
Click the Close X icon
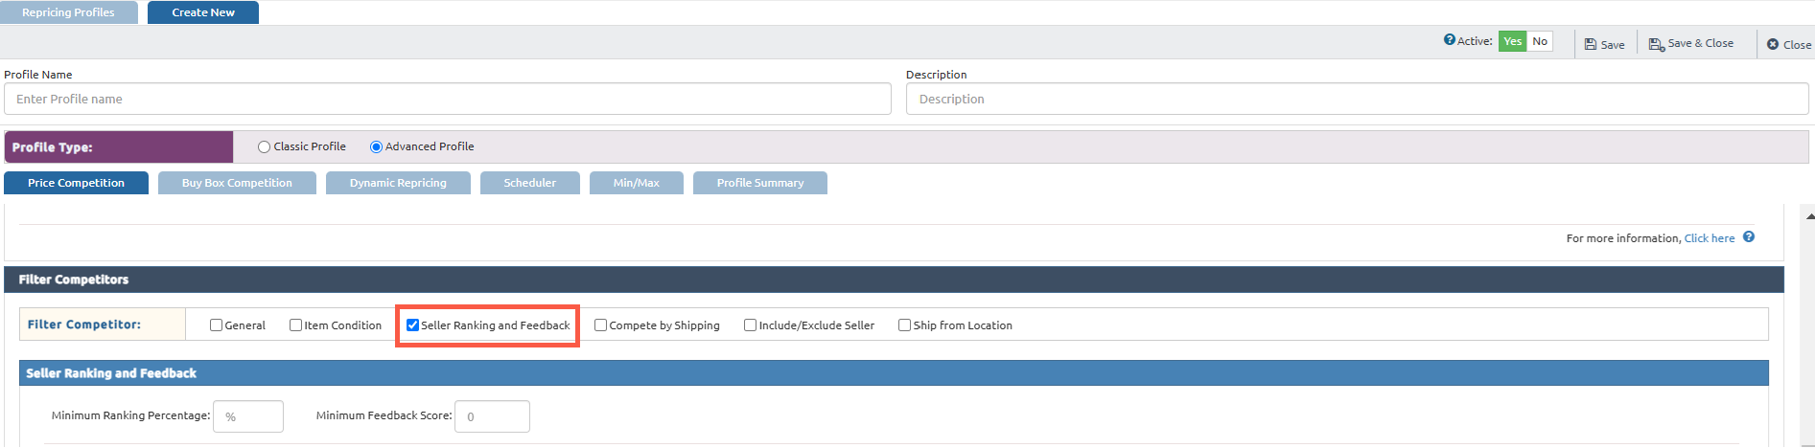(1773, 44)
